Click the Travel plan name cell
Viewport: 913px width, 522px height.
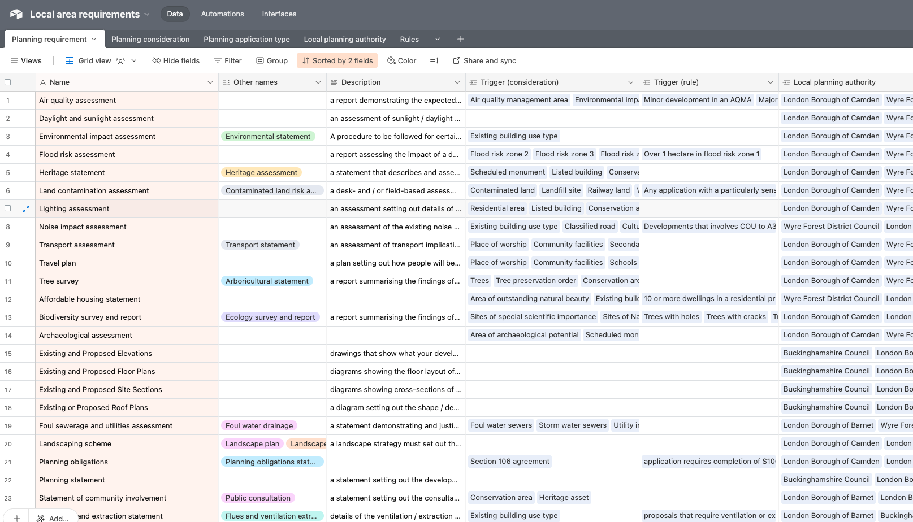pos(127,263)
